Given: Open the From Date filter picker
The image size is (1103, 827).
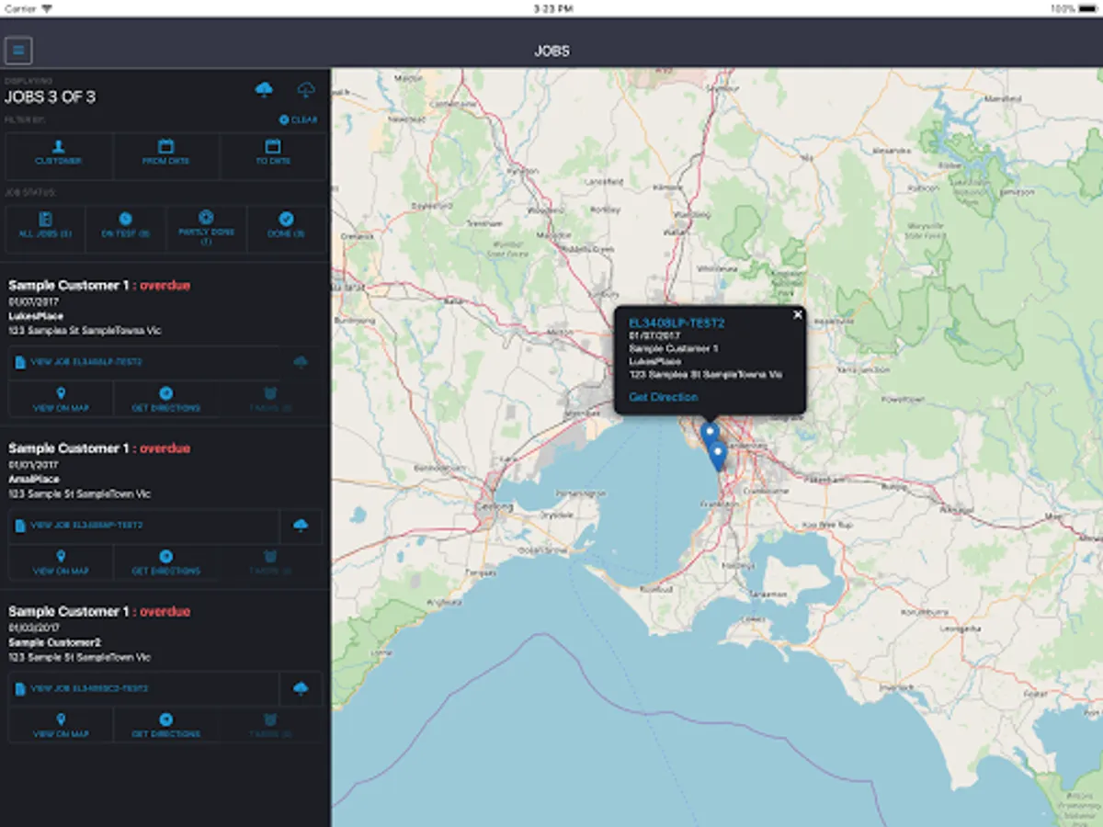Looking at the screenshot, I should coord(165,153).
